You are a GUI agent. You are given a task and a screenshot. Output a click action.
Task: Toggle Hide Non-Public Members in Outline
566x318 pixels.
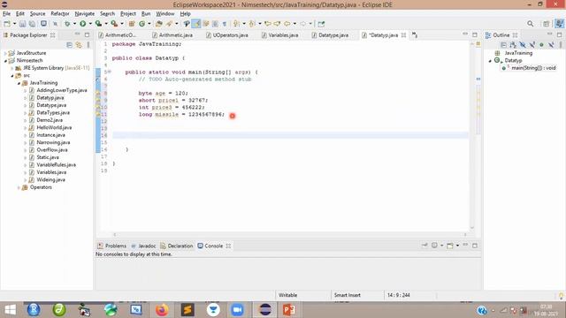[x=541, y=45]
